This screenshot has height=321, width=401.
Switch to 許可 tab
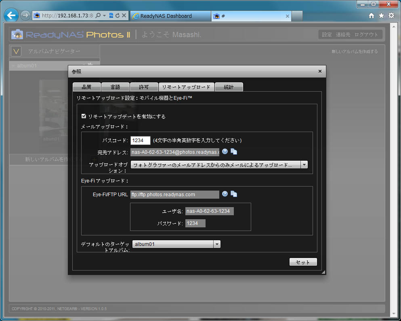point(144,87)
